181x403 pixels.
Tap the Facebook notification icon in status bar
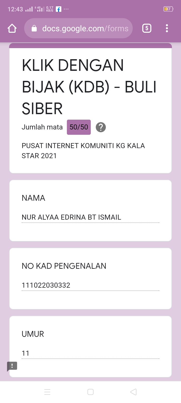(59, 9)
